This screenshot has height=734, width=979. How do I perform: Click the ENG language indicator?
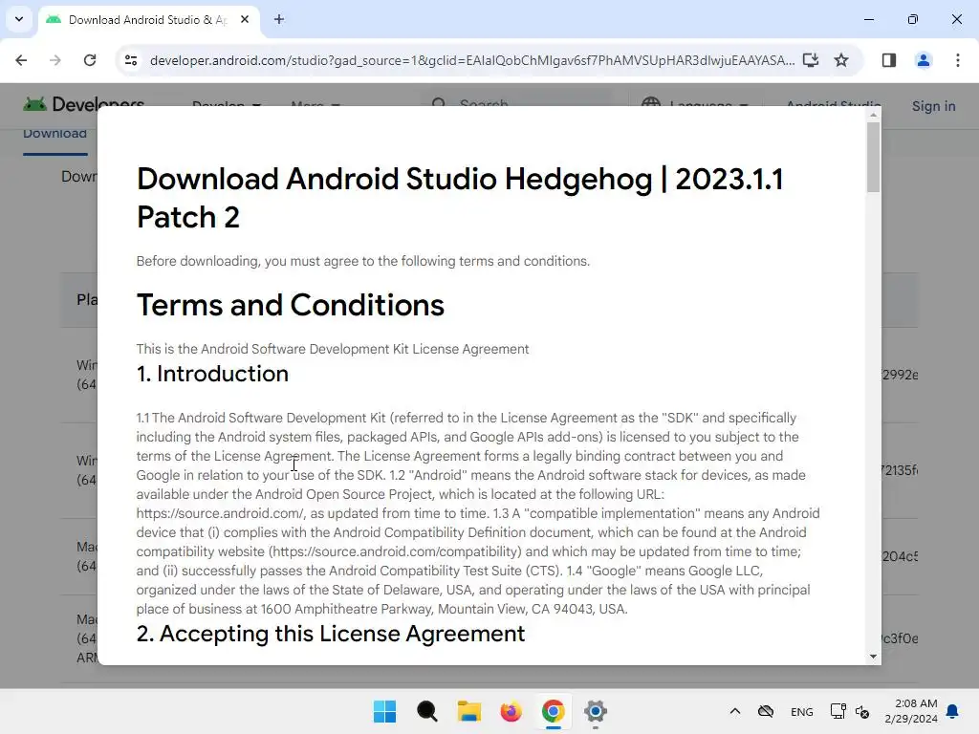tap(802, 711)
